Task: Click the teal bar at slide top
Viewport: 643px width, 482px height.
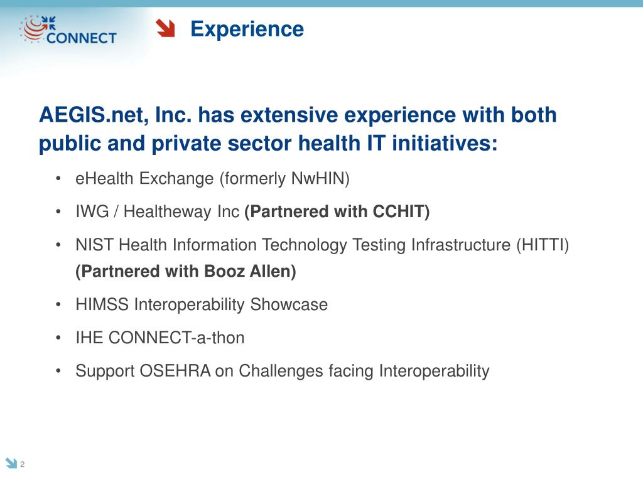Action: coord(321,3)
